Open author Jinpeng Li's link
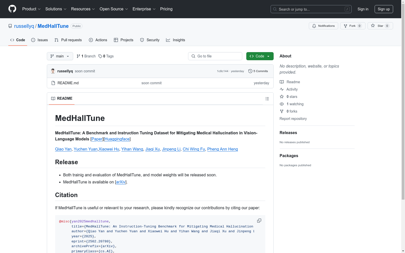 click(171, 149)
